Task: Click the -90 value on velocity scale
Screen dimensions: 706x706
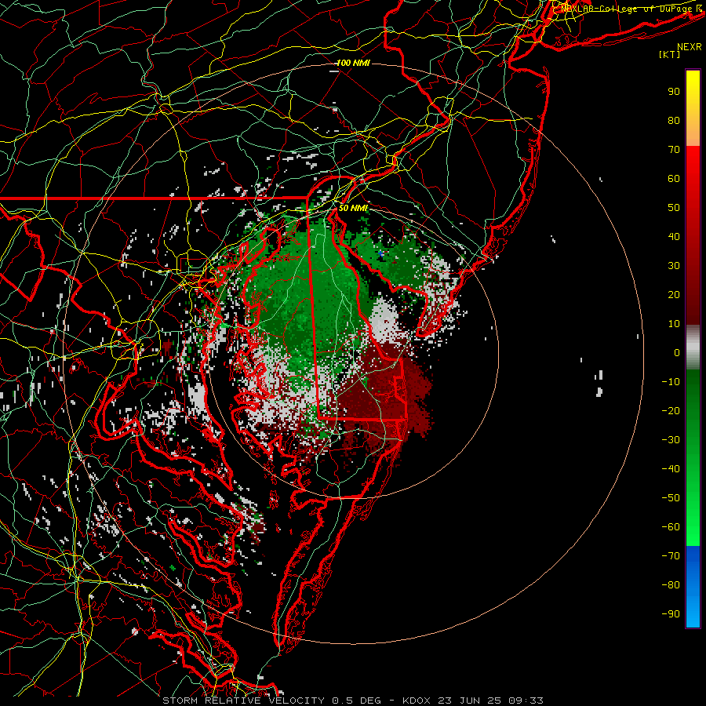Action: coord(671,613)
